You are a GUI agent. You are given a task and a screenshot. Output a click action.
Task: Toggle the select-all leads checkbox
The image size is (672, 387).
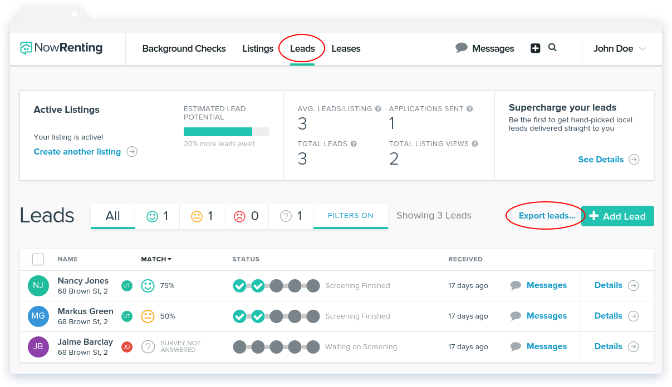(38, 260)
